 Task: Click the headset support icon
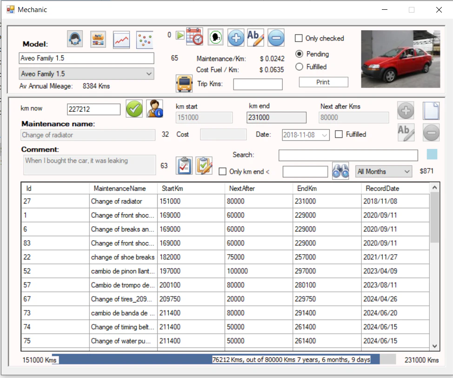75,39
